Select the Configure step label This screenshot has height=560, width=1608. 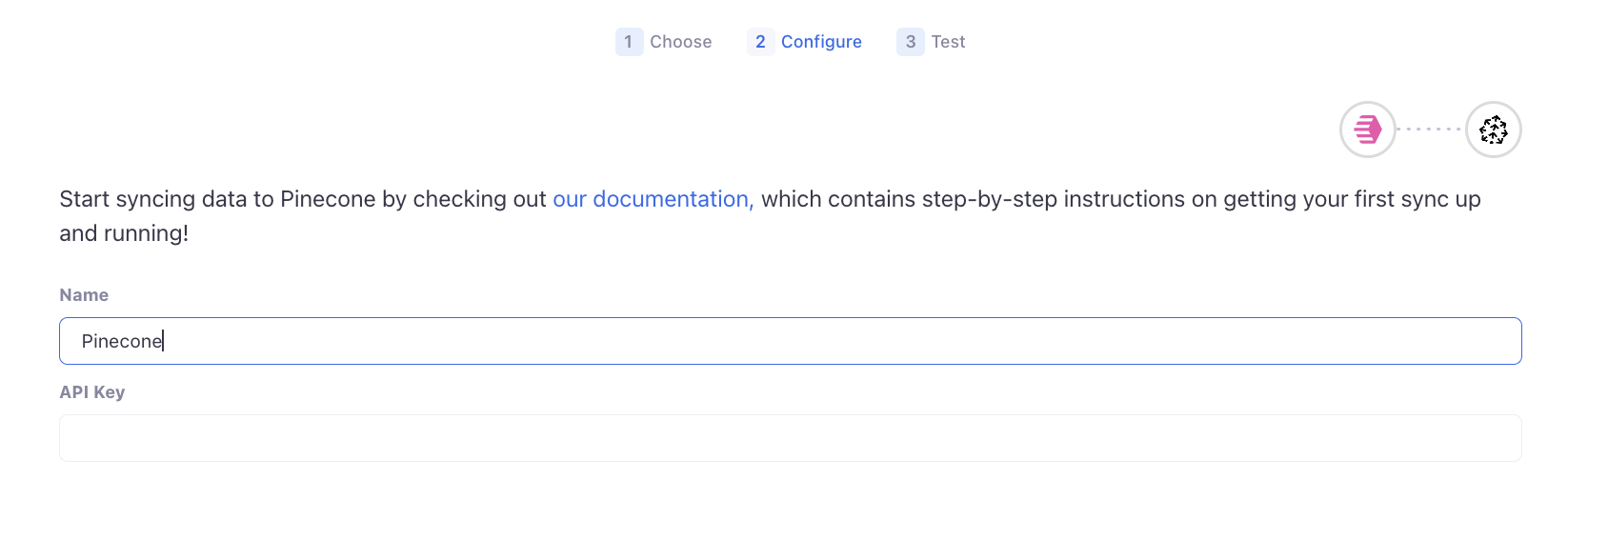point(821,42)
